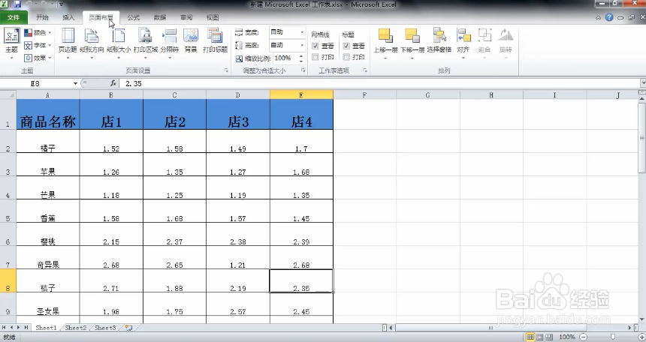646x342 pixels.
Task: Open the 文件 (File) tab
Action: (14, 17)
